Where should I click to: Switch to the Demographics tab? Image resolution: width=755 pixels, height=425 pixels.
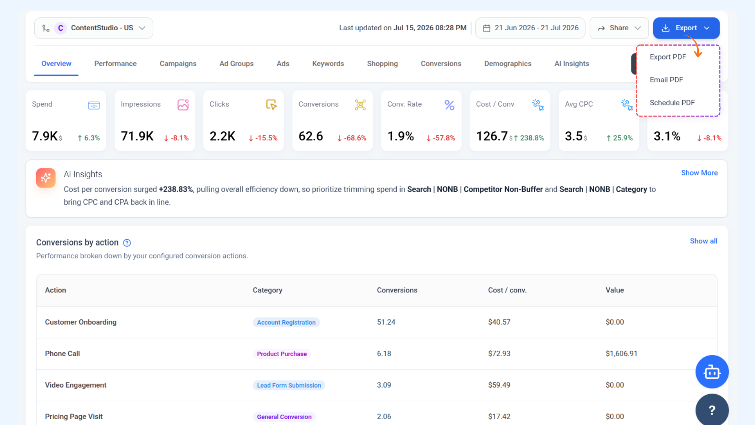click(508, 64)
